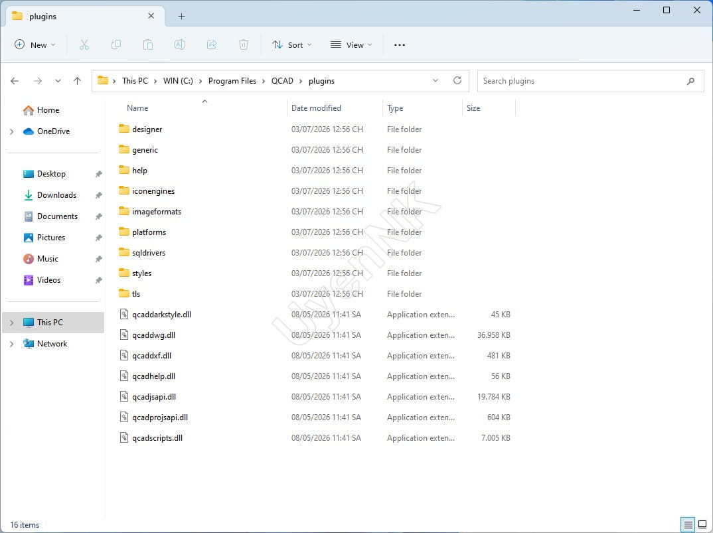Screen dimensions: 713x533
Task: Sort by the Name column header
Action: (137, 108)
